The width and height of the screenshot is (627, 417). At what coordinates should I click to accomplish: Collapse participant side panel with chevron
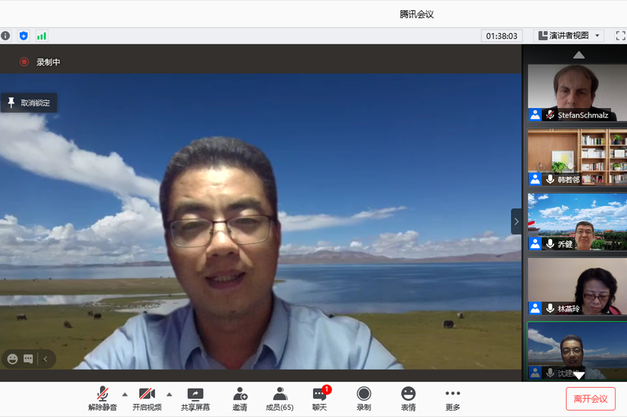(x=516, y=221)
